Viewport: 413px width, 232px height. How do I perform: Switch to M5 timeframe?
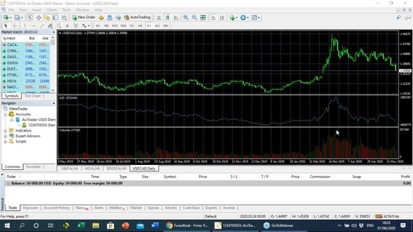(106, 26)
